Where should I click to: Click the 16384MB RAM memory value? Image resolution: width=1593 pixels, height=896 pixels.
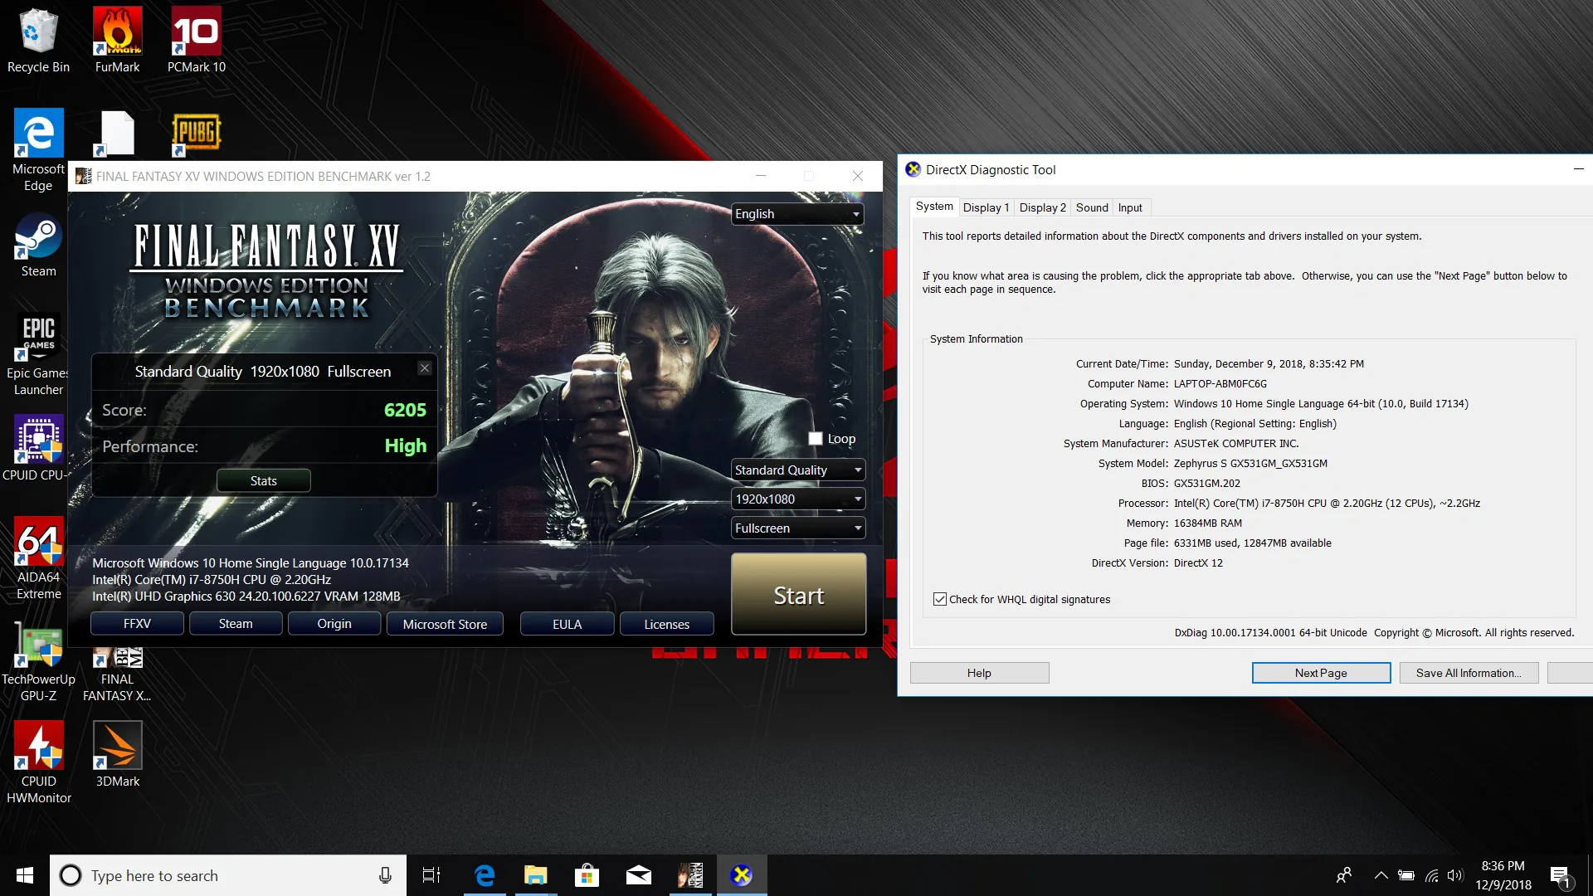coord(1207,523)
